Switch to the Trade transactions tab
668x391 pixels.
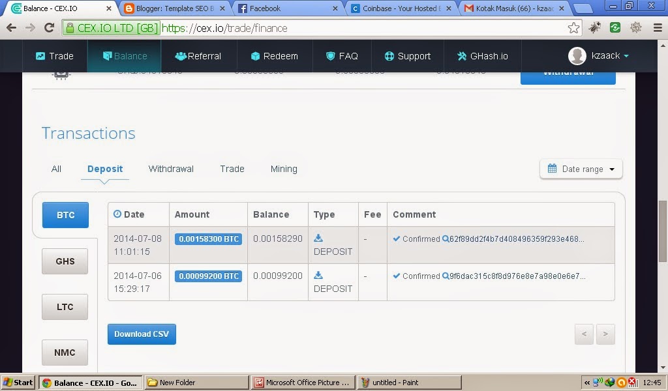pos(232,169)
